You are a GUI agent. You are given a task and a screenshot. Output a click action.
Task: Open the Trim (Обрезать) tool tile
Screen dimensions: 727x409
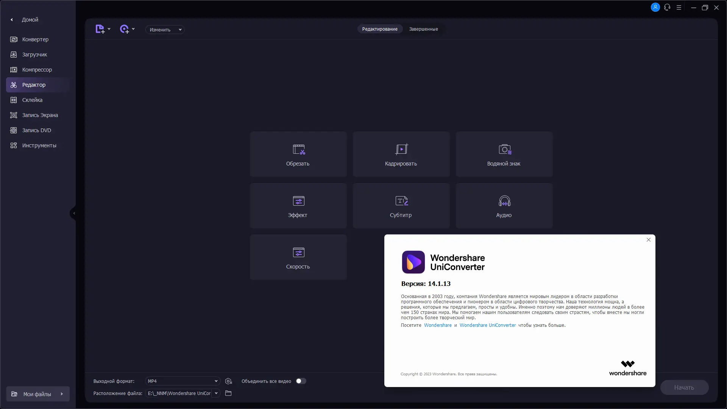pos(298,154)
